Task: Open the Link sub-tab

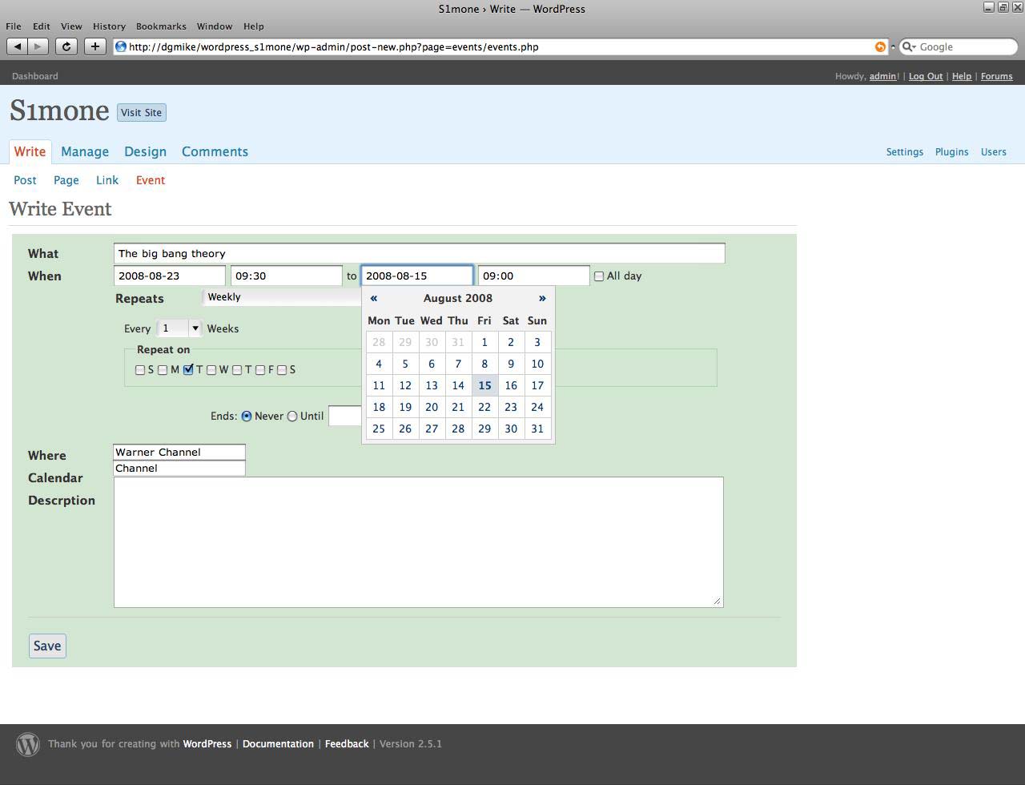Action: click(x=107, y=180)
